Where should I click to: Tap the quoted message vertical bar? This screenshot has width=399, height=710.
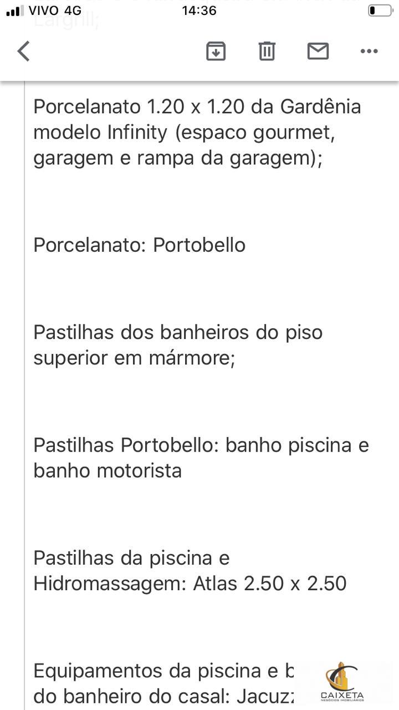click(x=24, y=395)
